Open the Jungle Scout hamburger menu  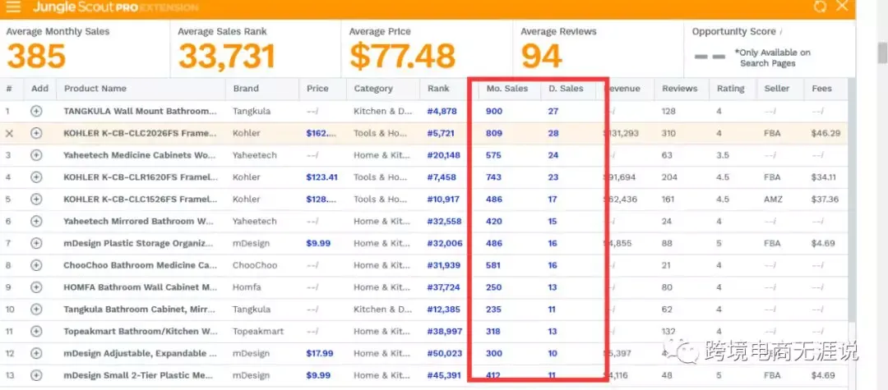[13, 7]
